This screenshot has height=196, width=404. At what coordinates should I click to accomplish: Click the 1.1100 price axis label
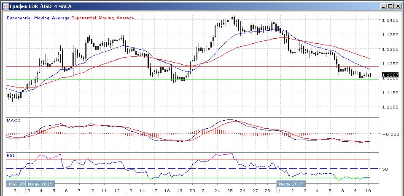point(388,107)
